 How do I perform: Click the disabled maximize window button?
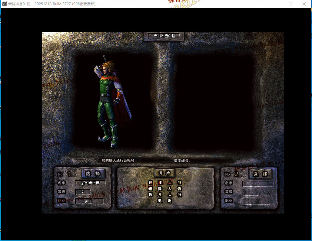pos(290,4)
